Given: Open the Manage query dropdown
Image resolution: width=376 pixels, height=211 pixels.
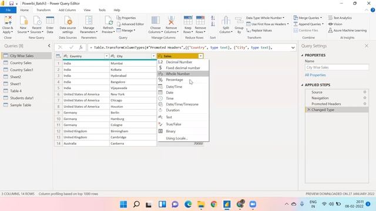Looking at the screenshot, I should [126, 30].
